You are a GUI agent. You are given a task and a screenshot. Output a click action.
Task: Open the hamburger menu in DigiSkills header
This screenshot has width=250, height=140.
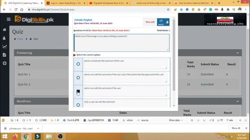pos(9,19)
